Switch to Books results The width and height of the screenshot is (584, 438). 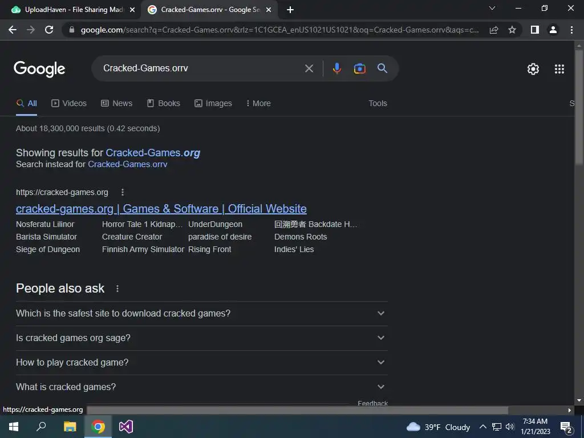[x=164, y=104]
